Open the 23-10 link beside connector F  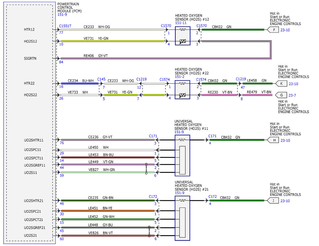(x=285, y=30)
